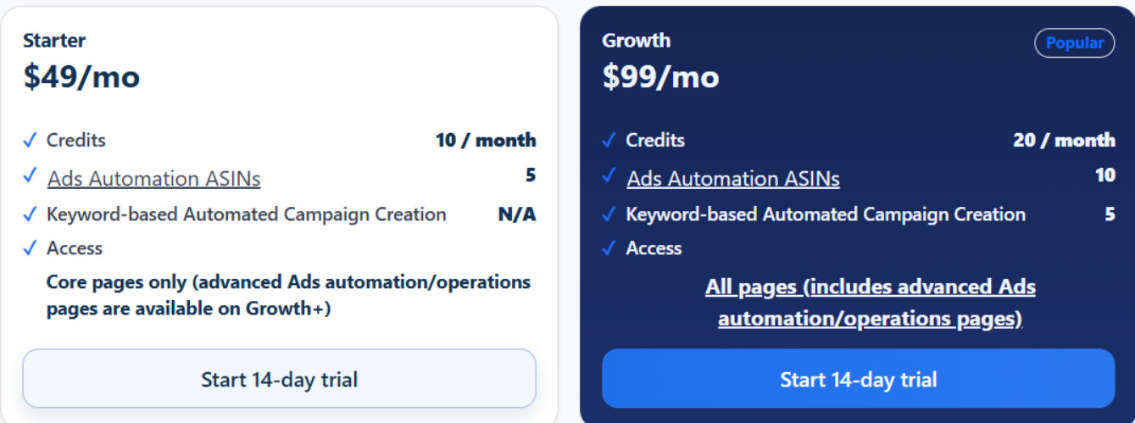Click the checkmark beside Starter Ads Automation ASINs
Viewport: 1135px width, 423px height.
pyautogui.click(x=31, y=175)
